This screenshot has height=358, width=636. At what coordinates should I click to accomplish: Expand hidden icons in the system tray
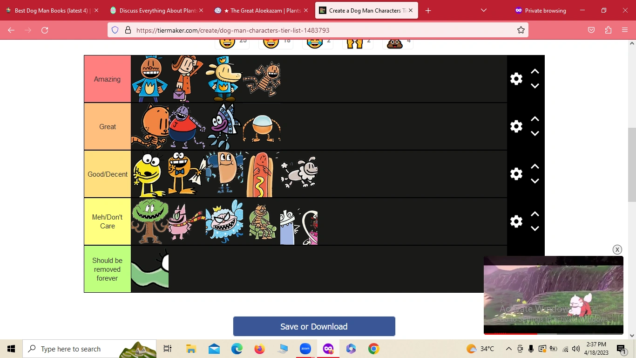pos(508,349)
